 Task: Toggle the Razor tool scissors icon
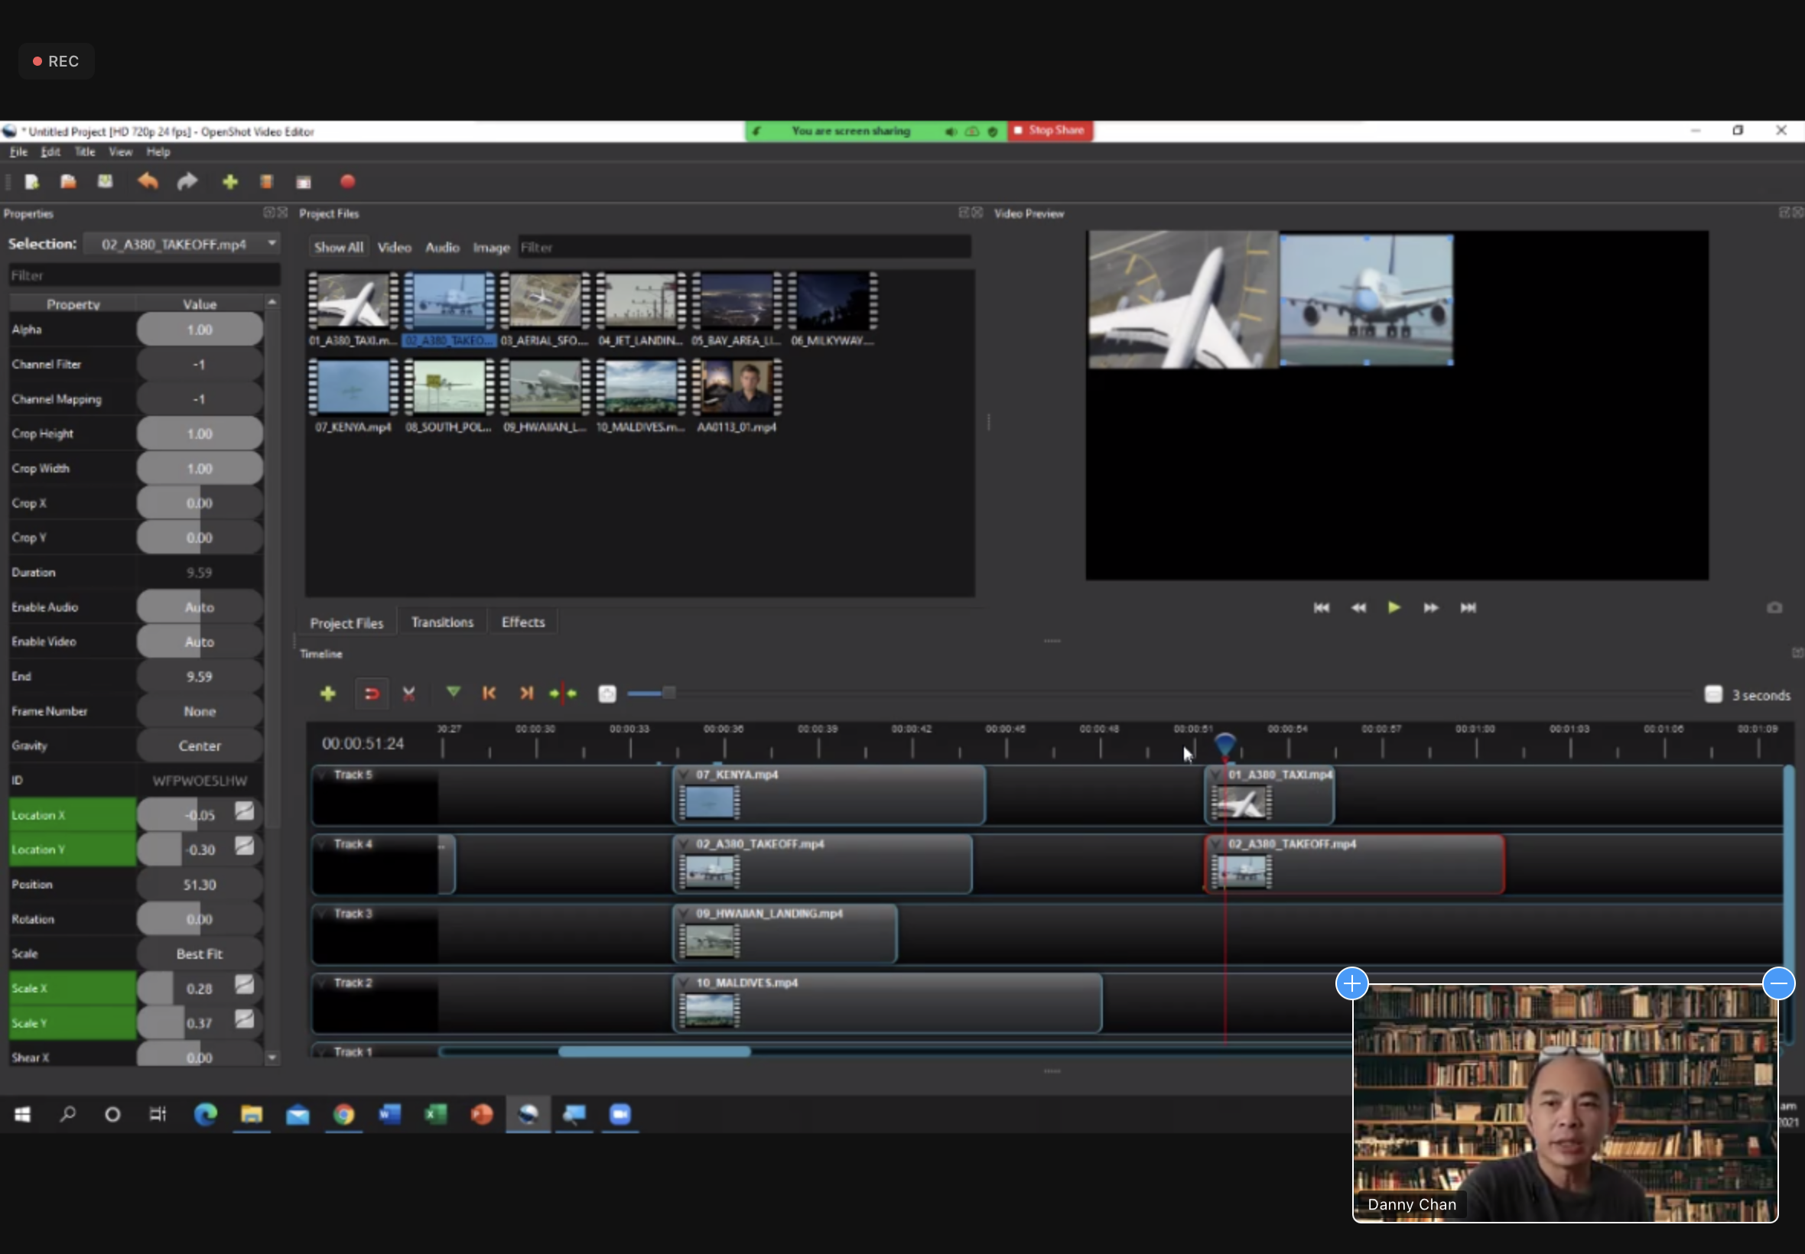tap(408, 694)
